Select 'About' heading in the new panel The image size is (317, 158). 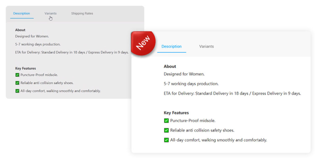tap(170, 67)
